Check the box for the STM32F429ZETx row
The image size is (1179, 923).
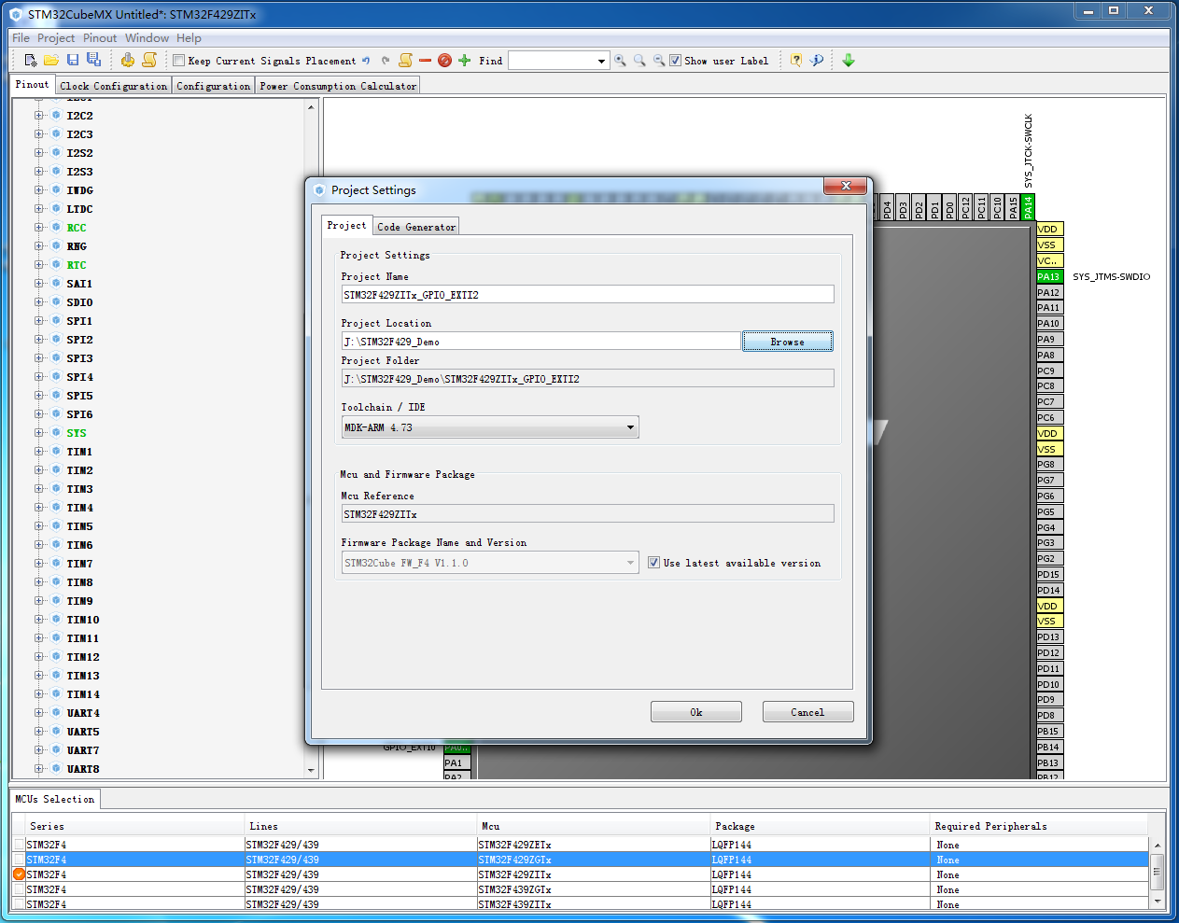click(19, 845)
